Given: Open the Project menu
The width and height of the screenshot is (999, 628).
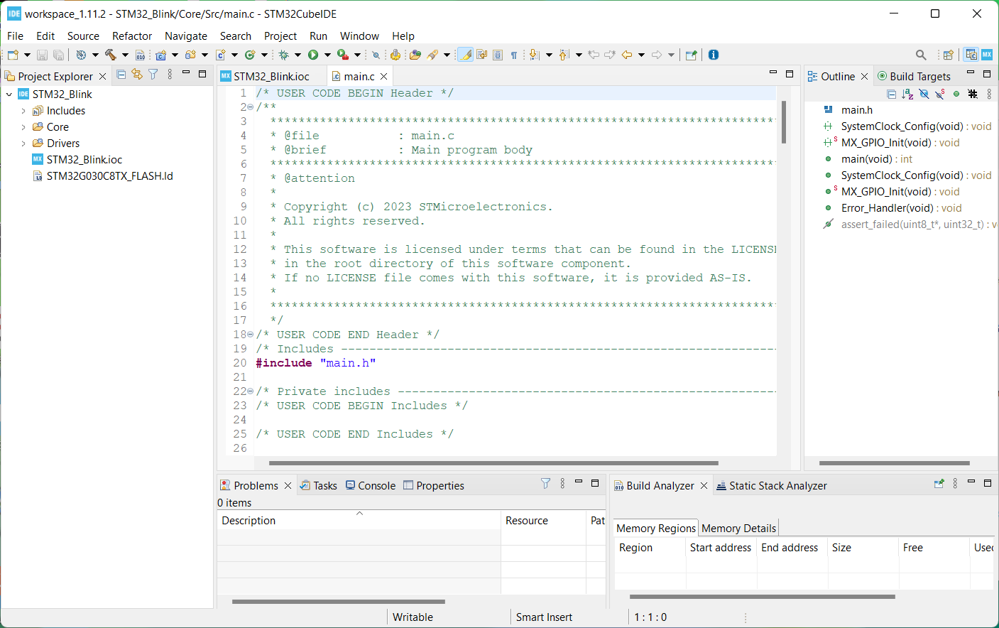Looking at the screenshot, I should pos(280,36).
